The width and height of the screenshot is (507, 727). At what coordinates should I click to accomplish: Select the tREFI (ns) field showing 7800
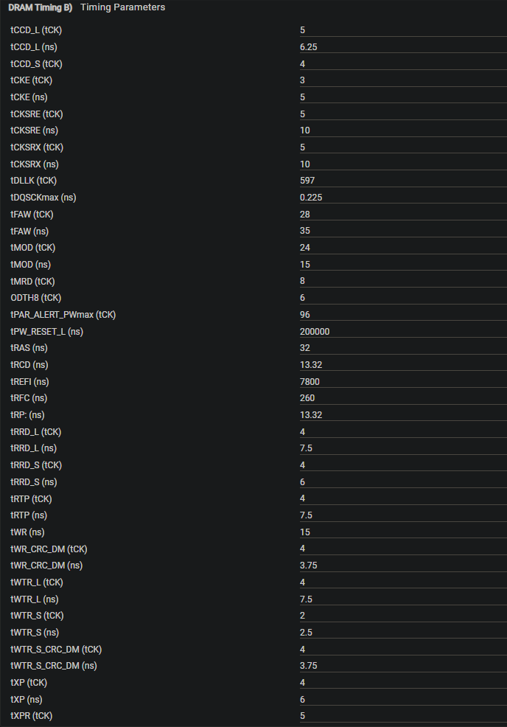[403, 382]
